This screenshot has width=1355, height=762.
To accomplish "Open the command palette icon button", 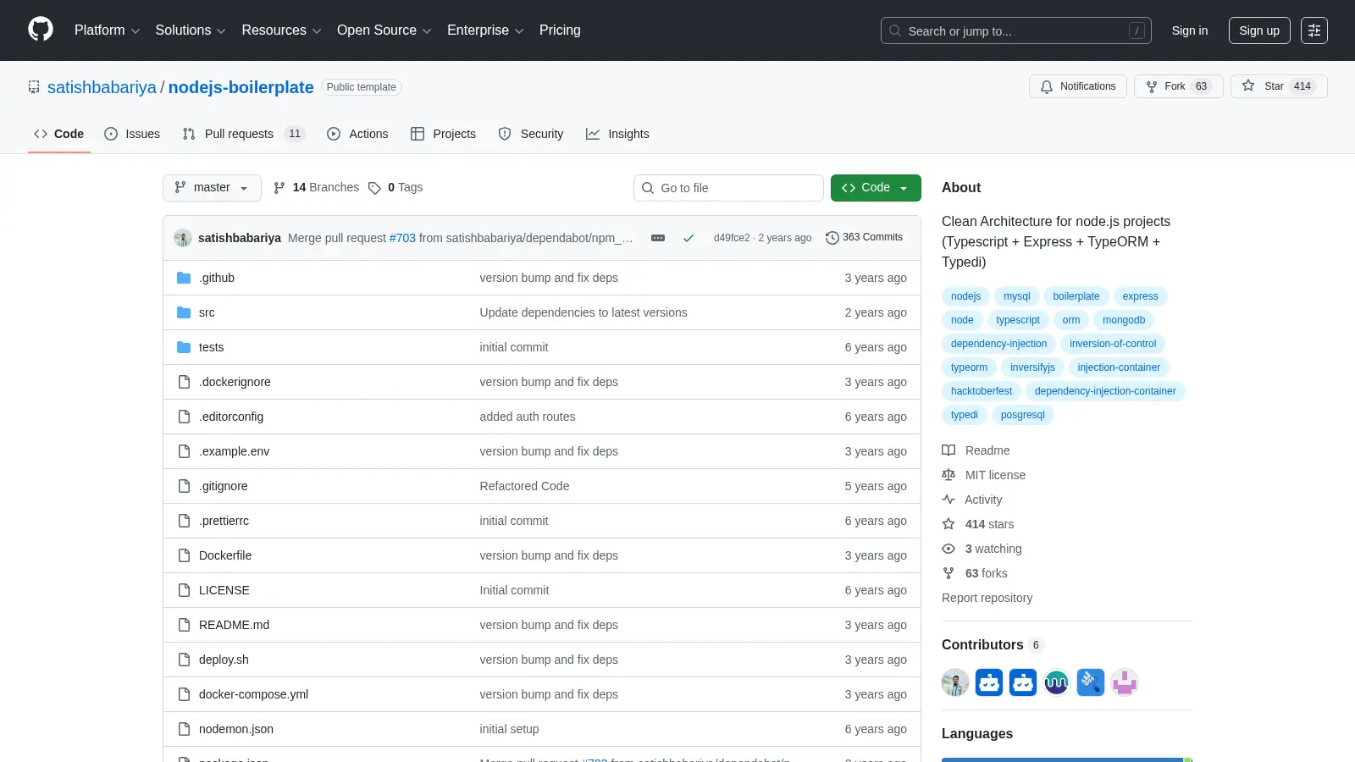I will 1314,30.
